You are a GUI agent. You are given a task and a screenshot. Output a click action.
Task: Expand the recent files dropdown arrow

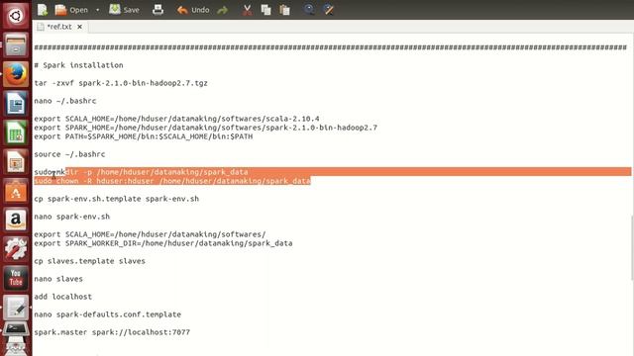[97, 10]
